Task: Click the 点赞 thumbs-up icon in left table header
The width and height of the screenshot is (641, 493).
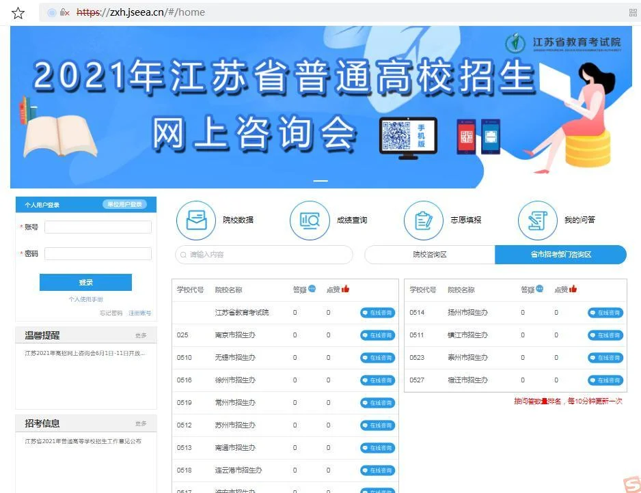Action: pos(345,289)
